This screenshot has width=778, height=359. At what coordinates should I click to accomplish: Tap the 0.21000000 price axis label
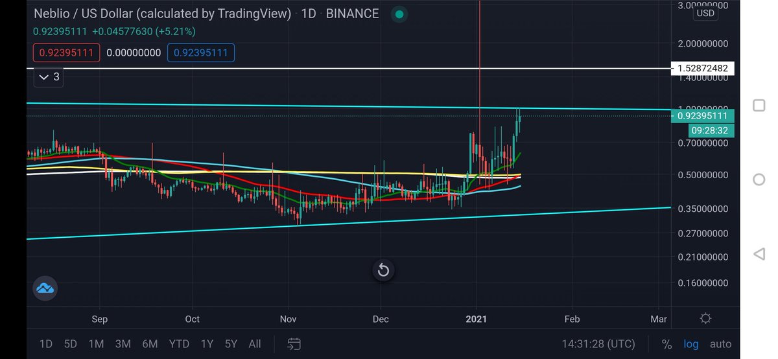click(703, 257)
